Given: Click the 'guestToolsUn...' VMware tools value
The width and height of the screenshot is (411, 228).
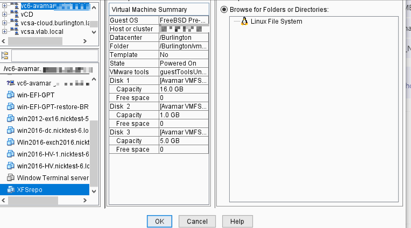Looking at the screenshot, I should (x=183, y=72).
